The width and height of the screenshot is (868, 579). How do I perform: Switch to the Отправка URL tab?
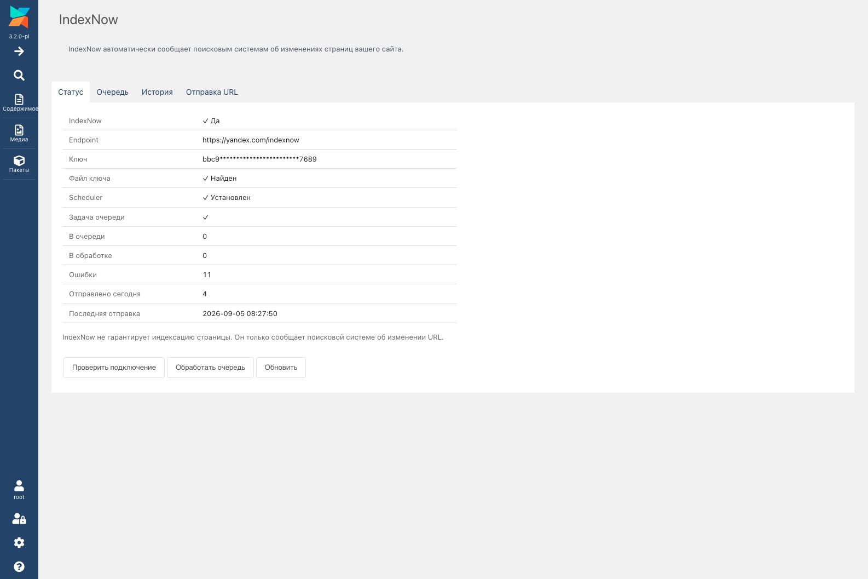pyautogui.click(x=212, y=92)
